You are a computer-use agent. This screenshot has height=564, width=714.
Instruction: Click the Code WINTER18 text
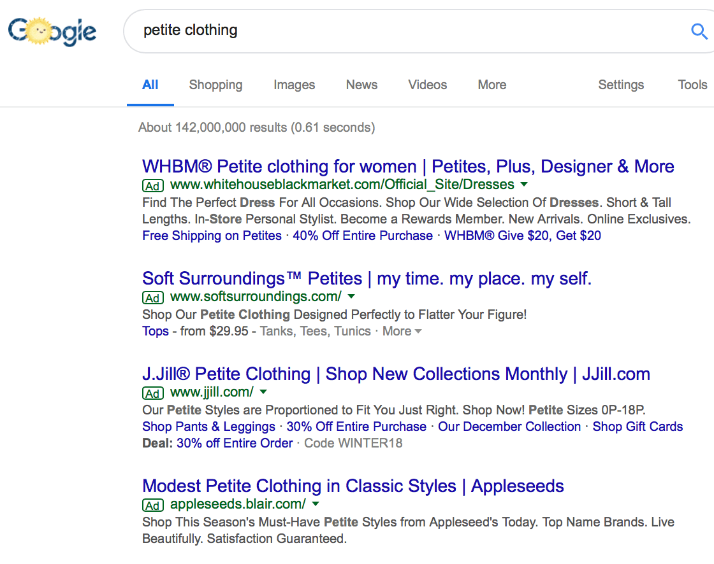pos(353,443)
